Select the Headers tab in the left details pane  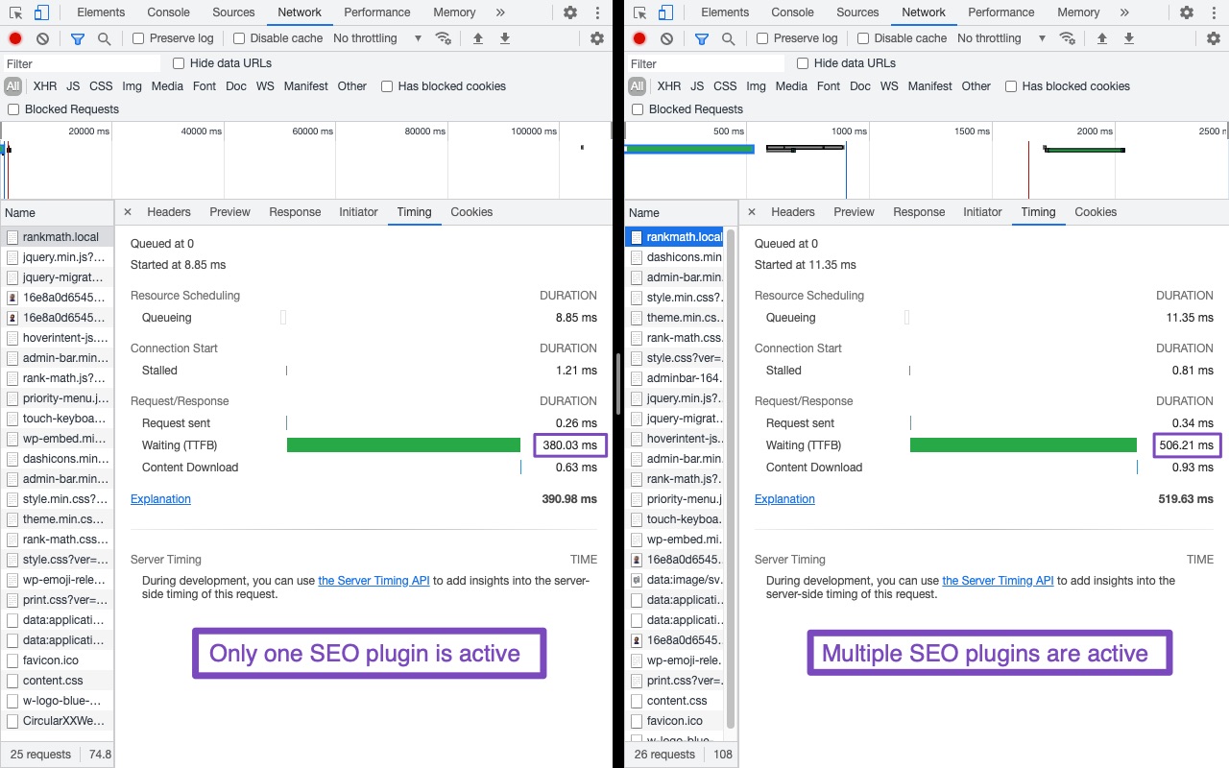tap(169, 212)
